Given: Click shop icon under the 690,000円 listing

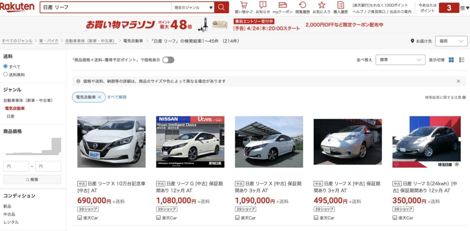Looking at the screenshot, I should [x=80, y=218].
